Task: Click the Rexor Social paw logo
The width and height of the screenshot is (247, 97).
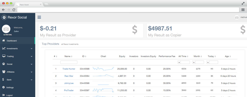Action: click(4, 17)
